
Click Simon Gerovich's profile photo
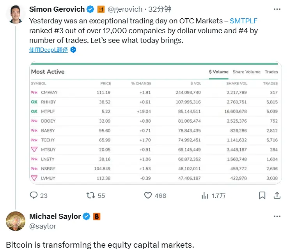(x=16, y=14)
